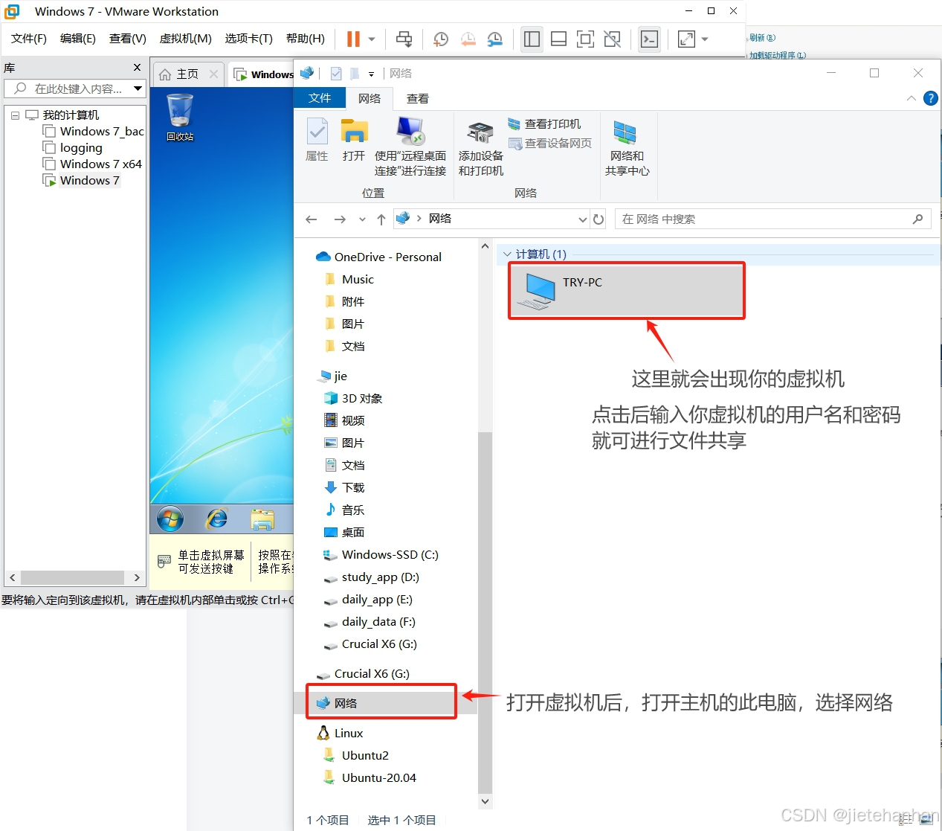Click the send Ctrl+Alt+Del toolbar icon

click(404, 39)
